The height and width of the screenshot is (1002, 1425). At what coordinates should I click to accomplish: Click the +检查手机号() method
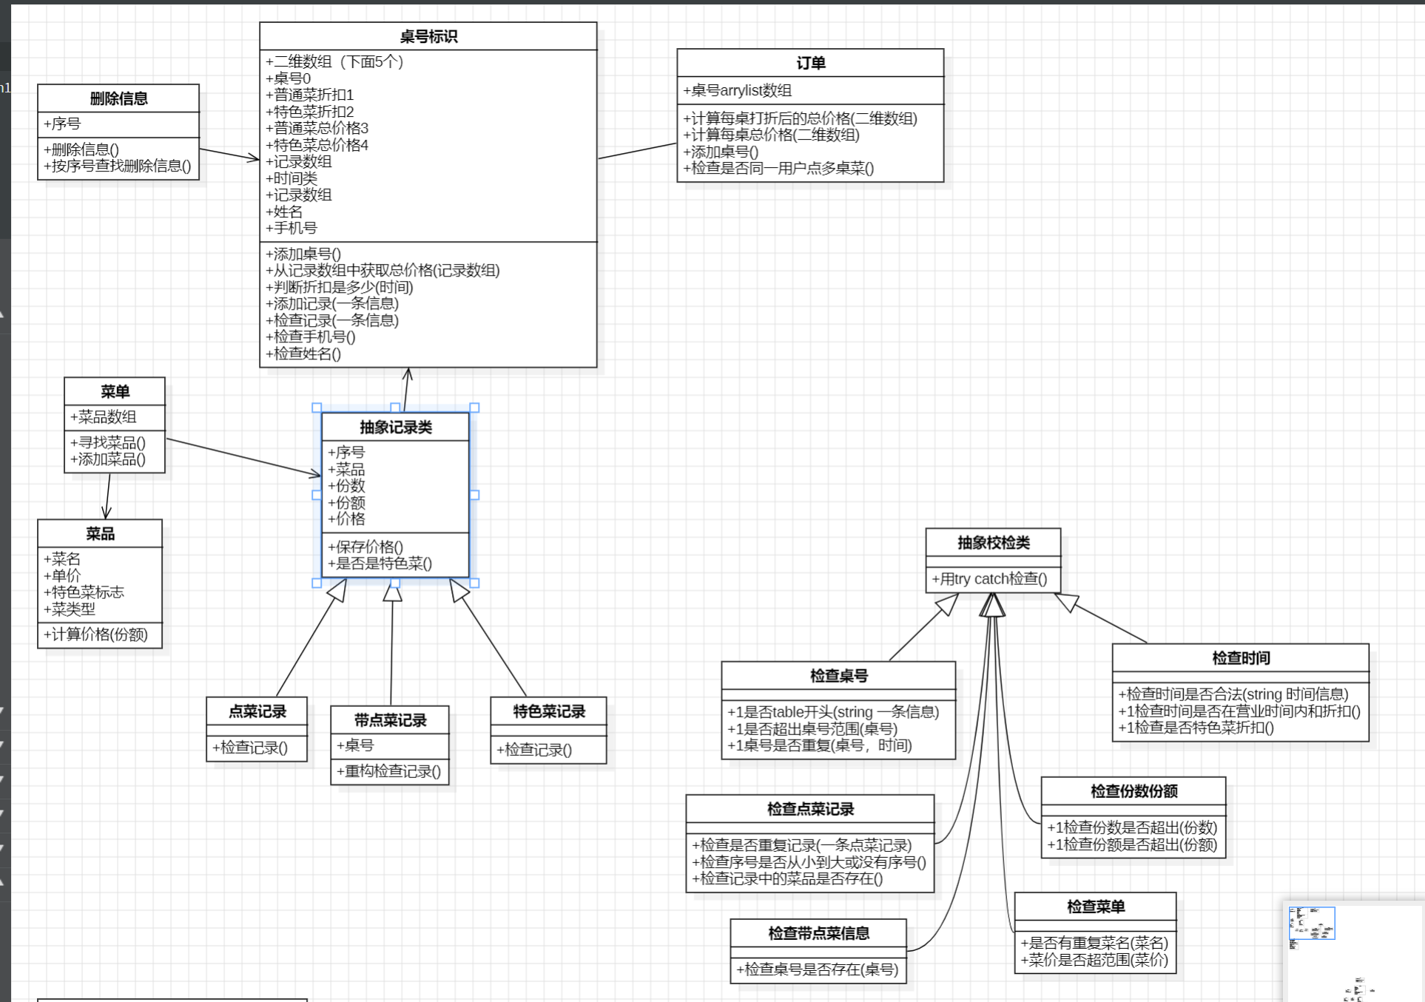pos(310,336)
